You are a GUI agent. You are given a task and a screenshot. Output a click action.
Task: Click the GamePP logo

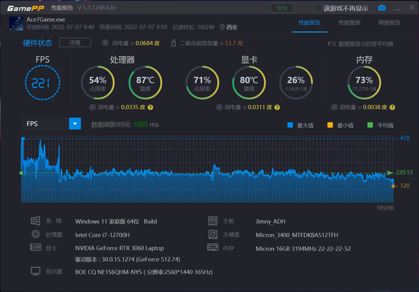[26, 8]
